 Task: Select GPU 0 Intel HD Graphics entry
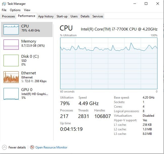coord(27,94)
